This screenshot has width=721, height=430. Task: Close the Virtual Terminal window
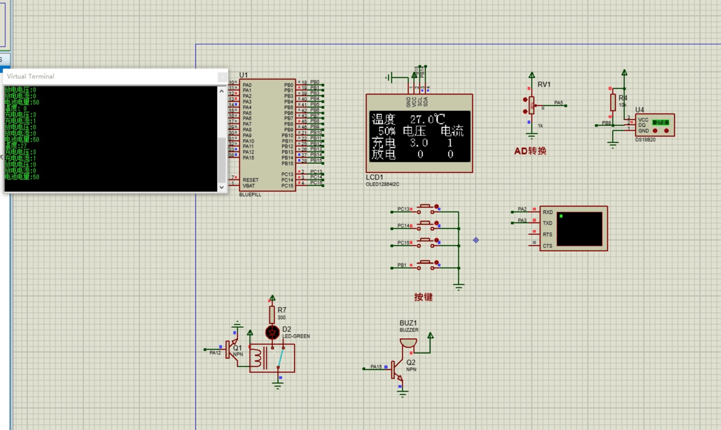click(222, 77)
